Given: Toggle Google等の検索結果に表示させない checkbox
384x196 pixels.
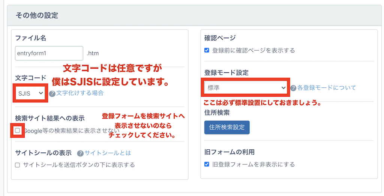Looking at the screenshot, I should [x=18, y=131].
